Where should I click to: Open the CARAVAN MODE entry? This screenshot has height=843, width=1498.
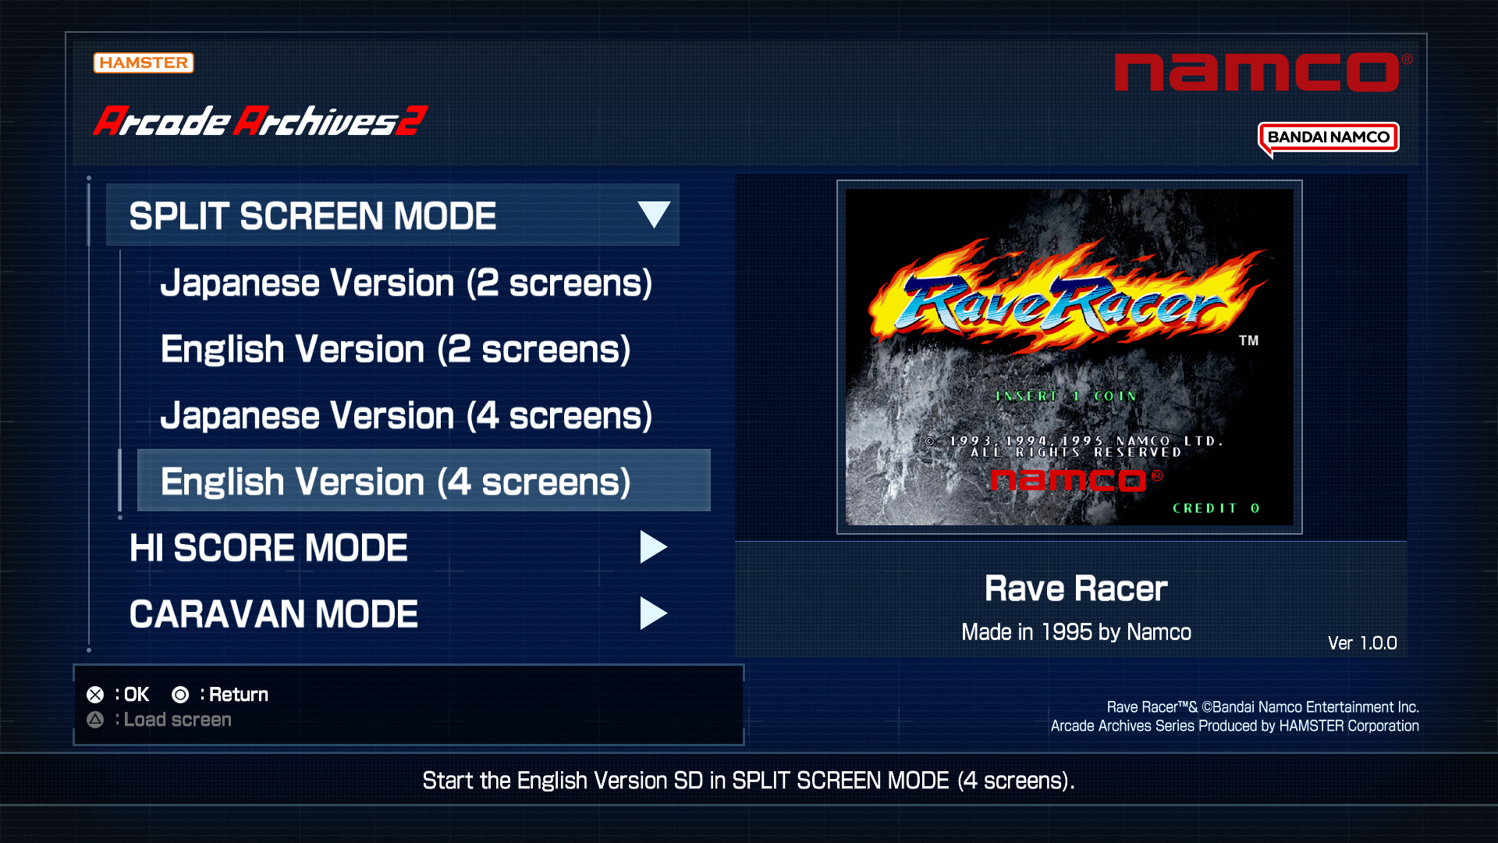point(273,614)
